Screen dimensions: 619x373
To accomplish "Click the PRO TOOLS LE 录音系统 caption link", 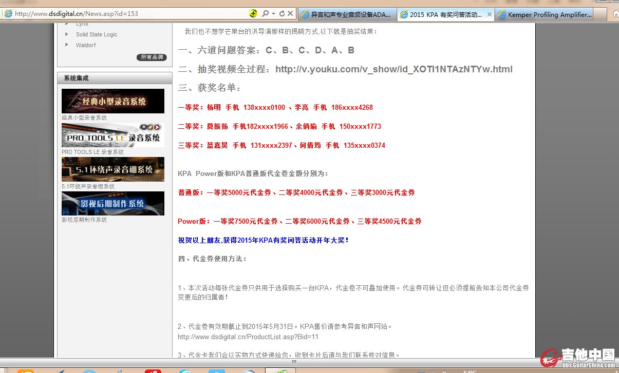I will (x=92, y=152).
